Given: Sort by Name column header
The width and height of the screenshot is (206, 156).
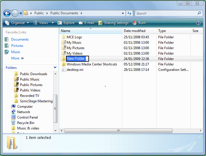Looking at the screenshot, I should (x=91, y=31).
